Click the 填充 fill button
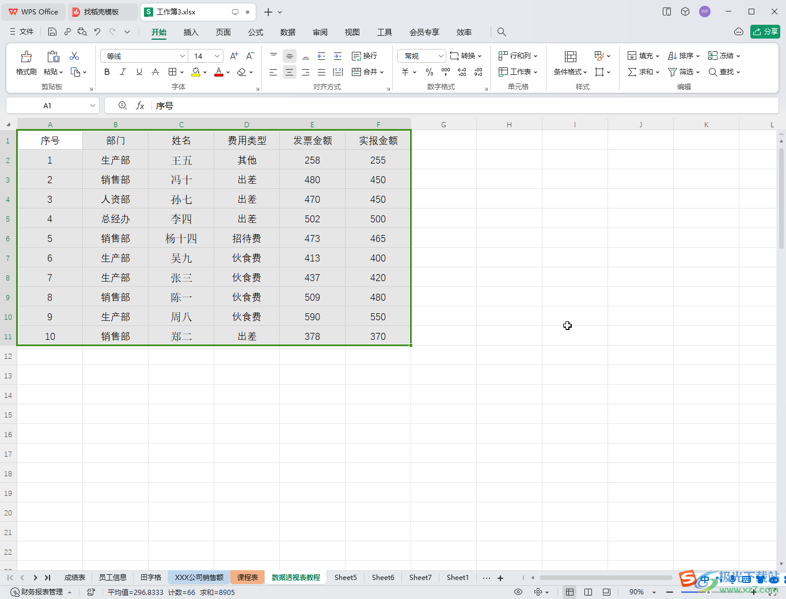 point(643,56)
